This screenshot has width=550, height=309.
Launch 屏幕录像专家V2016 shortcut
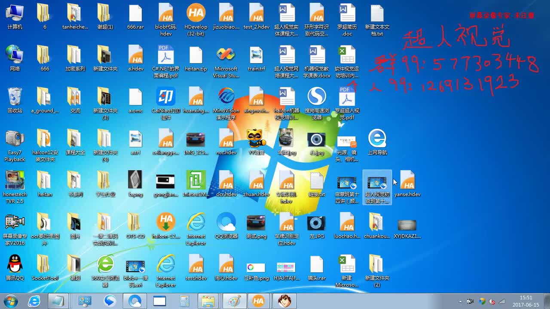point(15,230)
